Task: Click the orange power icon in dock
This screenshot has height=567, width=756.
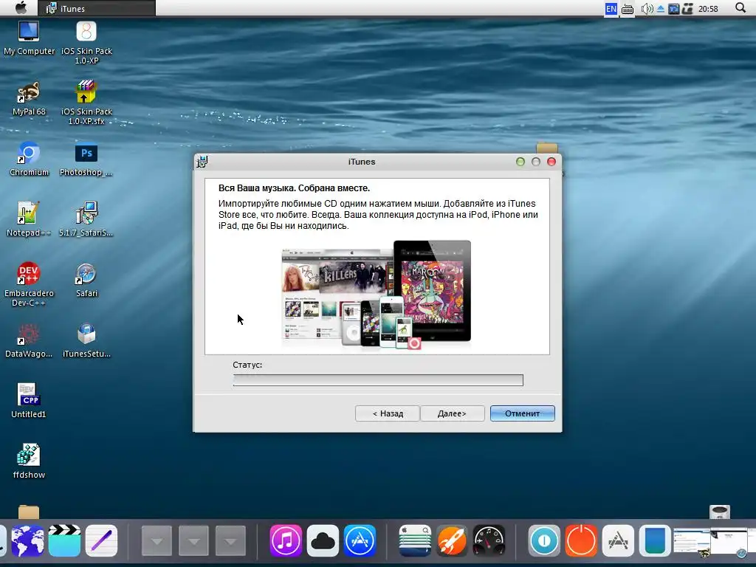Action: click(581, 541)
